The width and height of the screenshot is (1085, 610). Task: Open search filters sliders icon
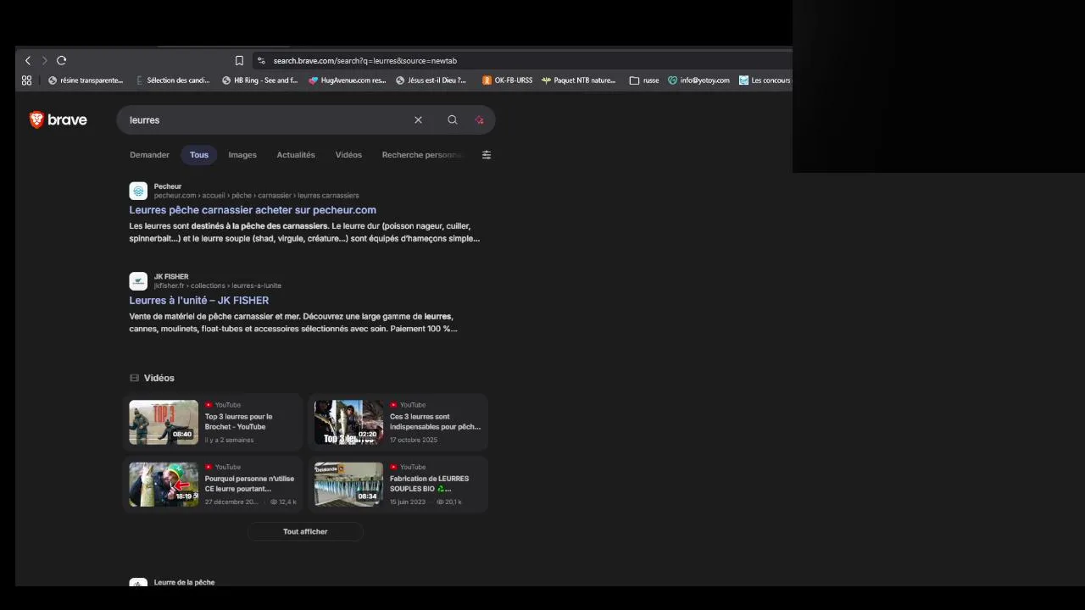[487, 155]
